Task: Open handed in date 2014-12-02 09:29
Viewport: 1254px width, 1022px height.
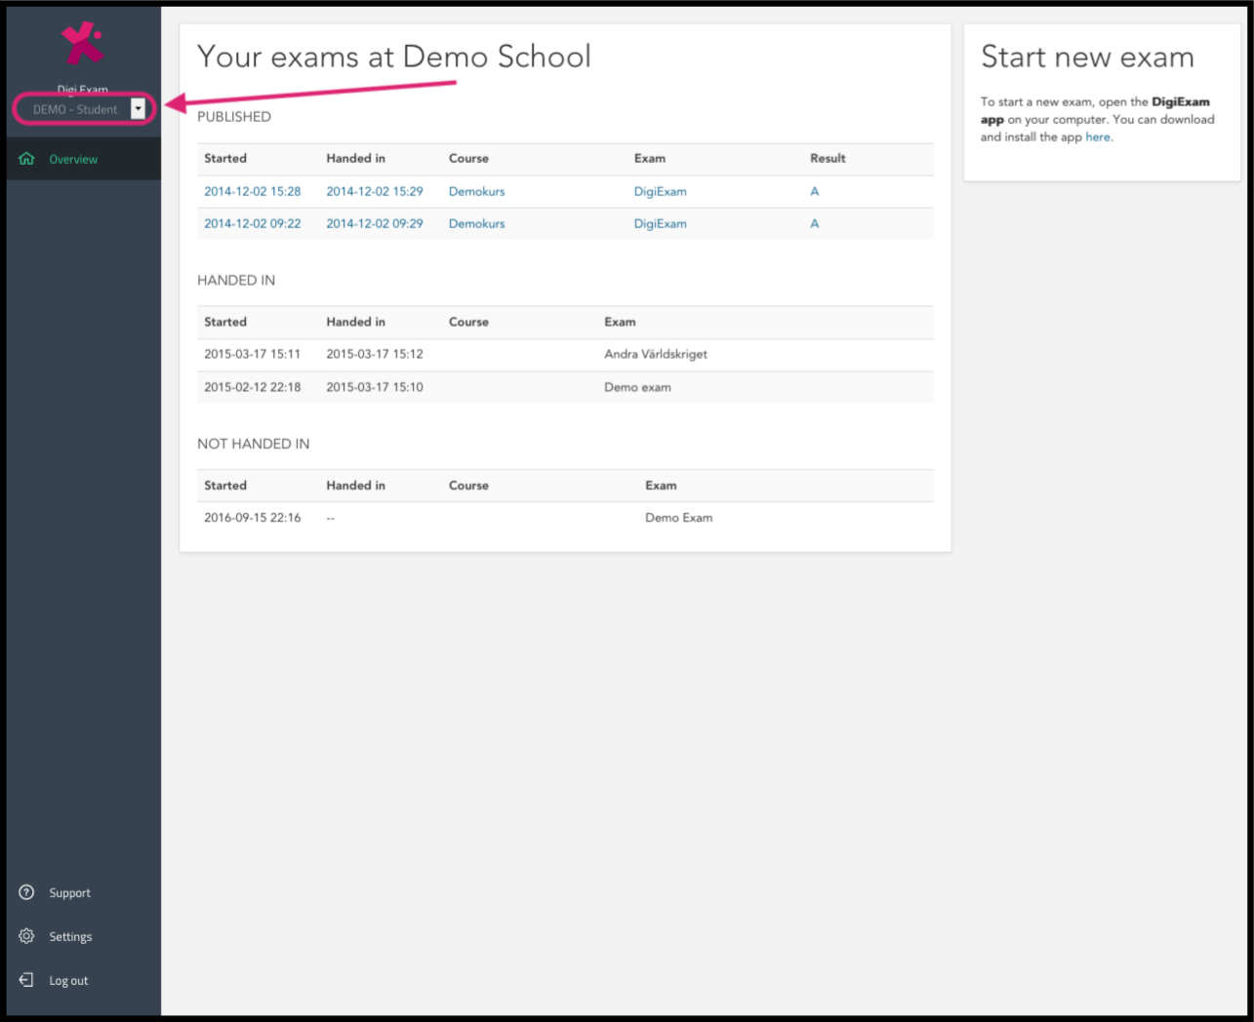Action: coord(375,223)
